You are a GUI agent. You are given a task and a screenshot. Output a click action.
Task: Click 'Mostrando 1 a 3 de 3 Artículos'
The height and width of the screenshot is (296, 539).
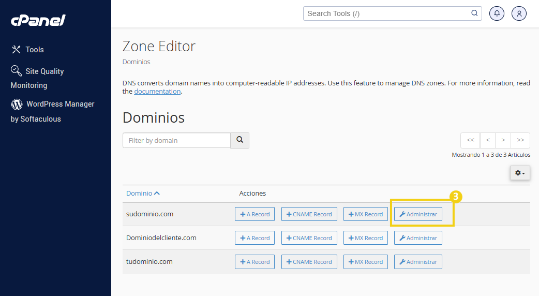(x=491, y=155)
